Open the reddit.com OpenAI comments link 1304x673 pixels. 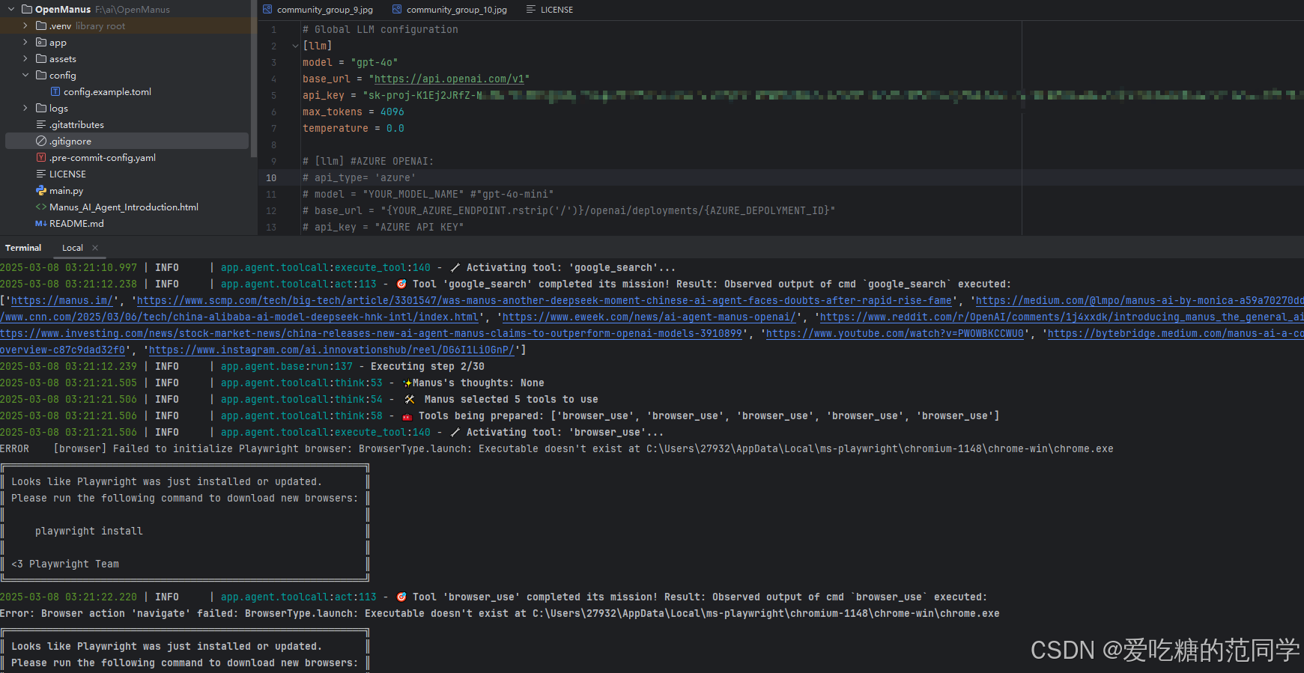tap(1062, 317)
